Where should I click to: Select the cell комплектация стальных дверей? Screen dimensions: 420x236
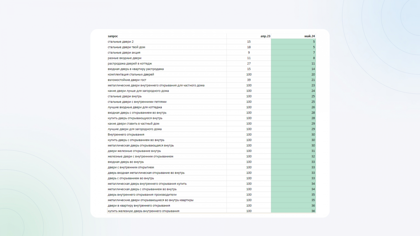(x=167, y=74)
